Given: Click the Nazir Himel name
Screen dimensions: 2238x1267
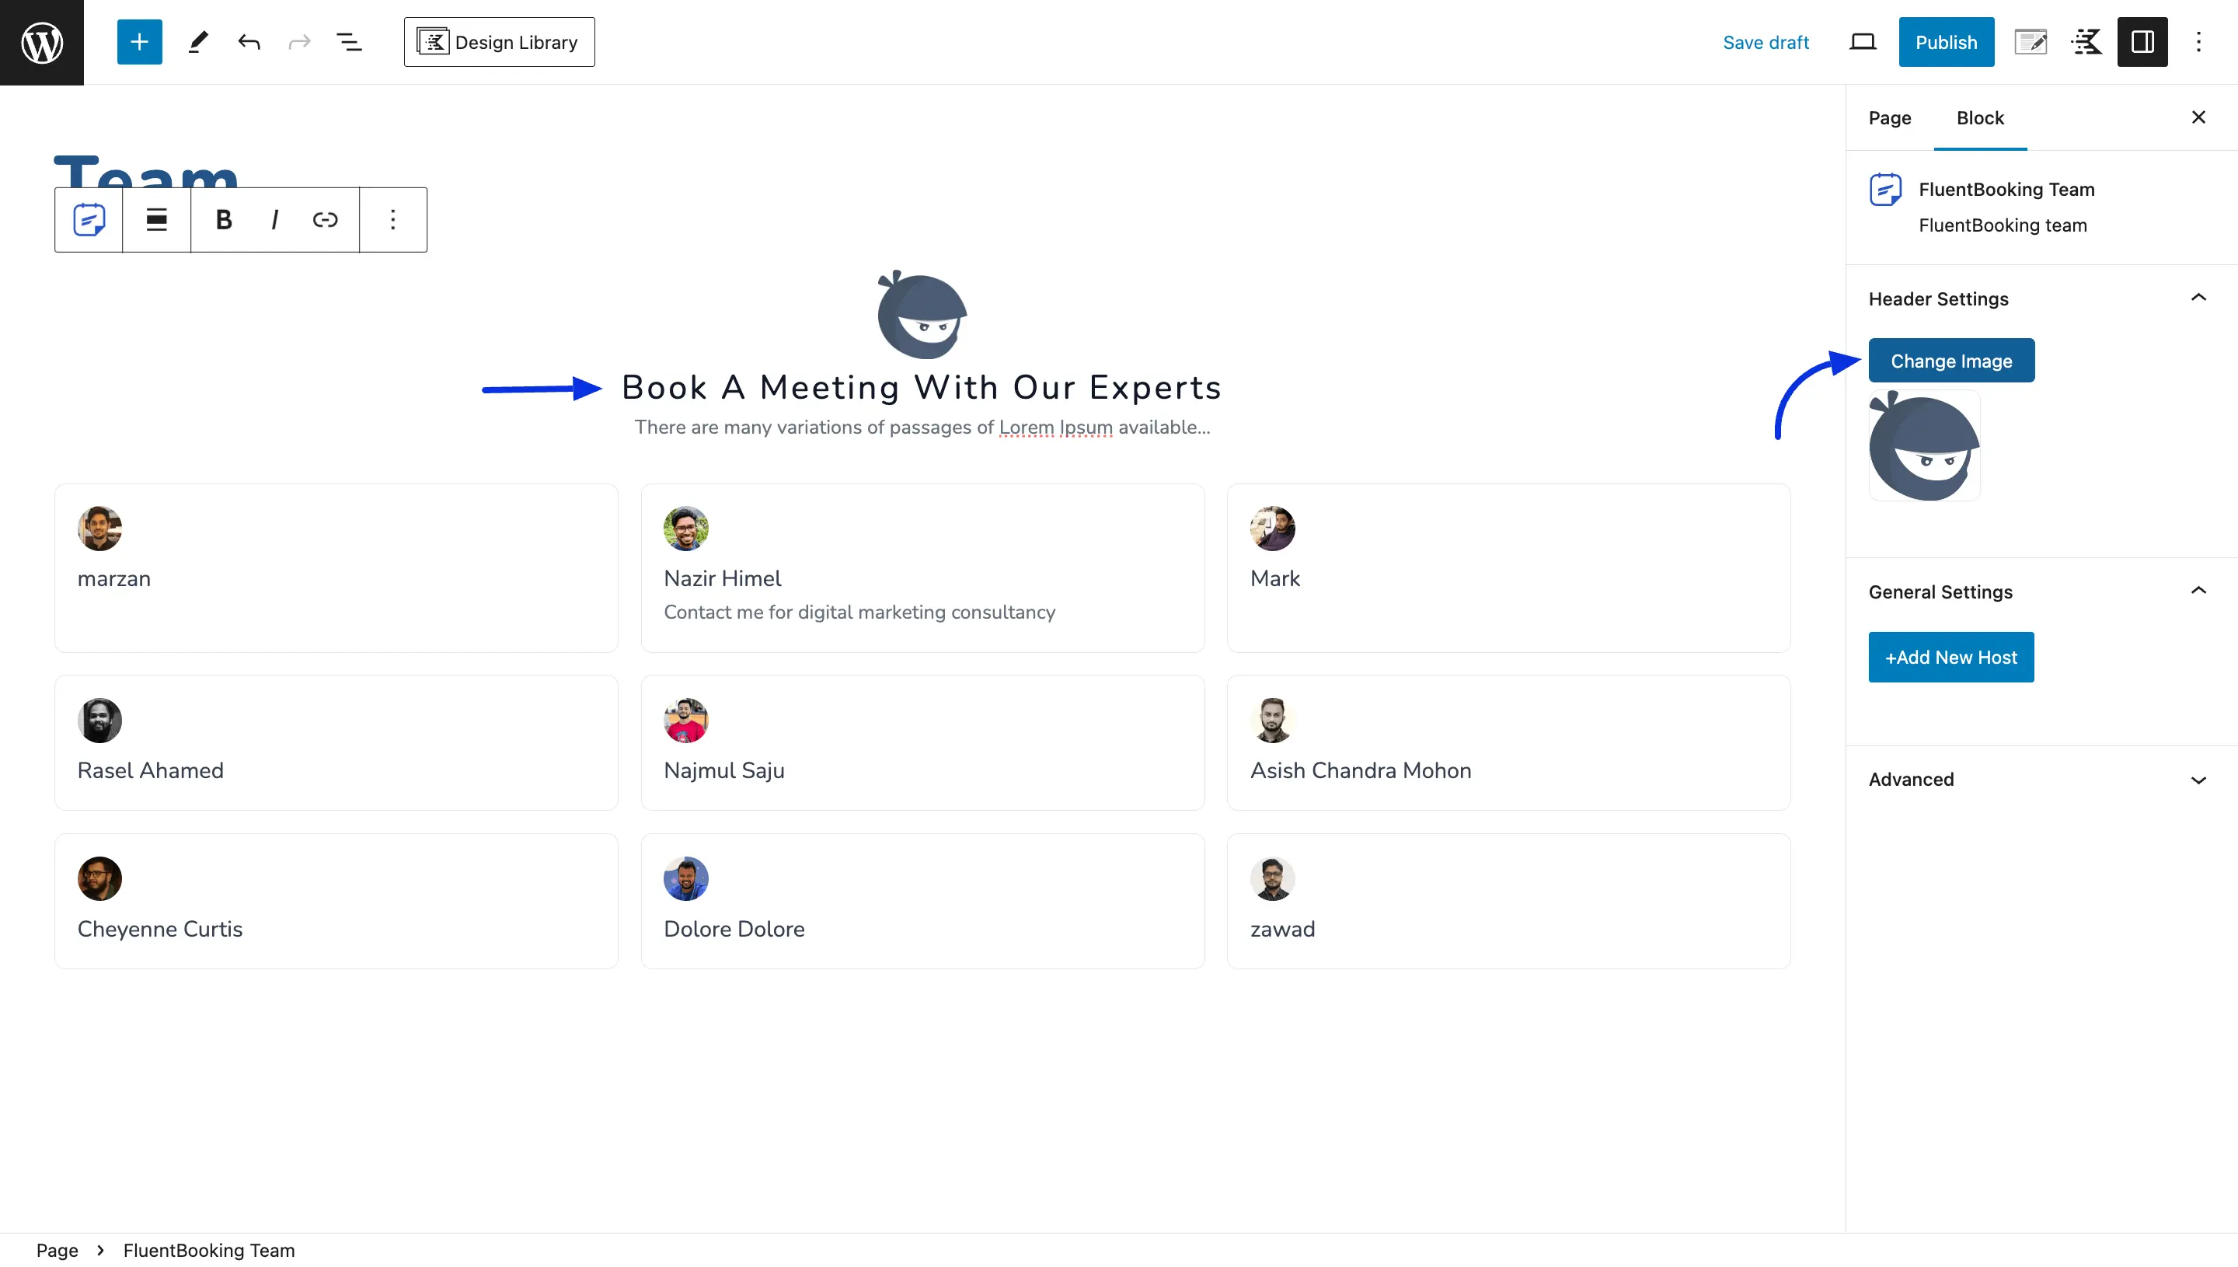Looking at the screenshot, I should click(x=722, y=578).
